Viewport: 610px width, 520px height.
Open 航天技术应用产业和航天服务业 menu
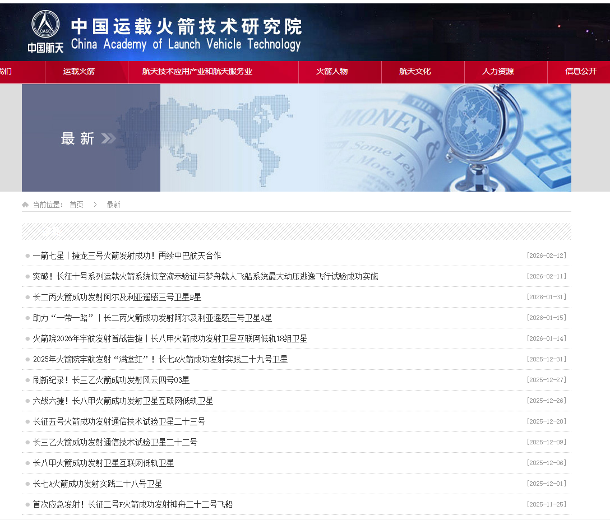coord(197,72)
